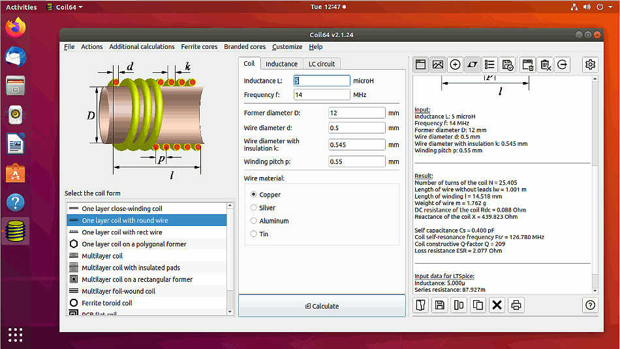Click the trash-with-X delete icon
This screenshot has width=620, height=349.
[545, 64]
